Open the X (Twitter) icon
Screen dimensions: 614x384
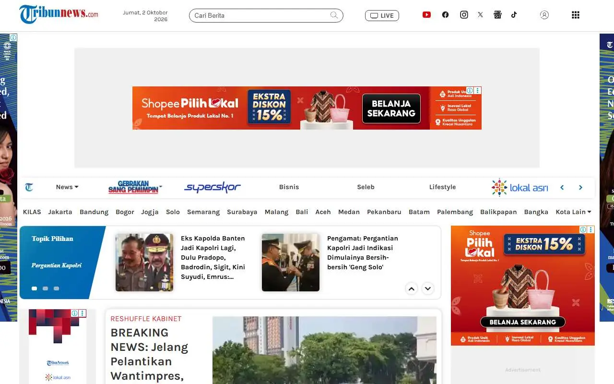[x=480, y=15]
